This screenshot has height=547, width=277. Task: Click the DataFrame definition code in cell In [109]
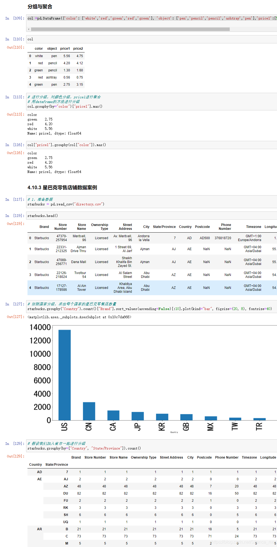pyautogui.click(x=152, y=18)
